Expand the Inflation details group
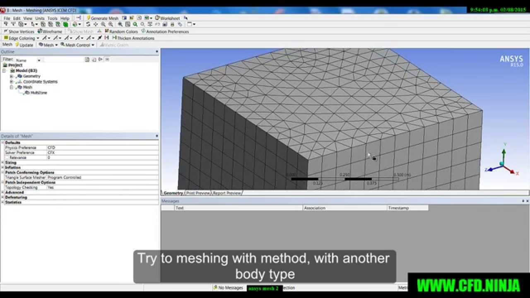Image resolution: width=530 pixels, height=298 pixels. pos(2,168)
